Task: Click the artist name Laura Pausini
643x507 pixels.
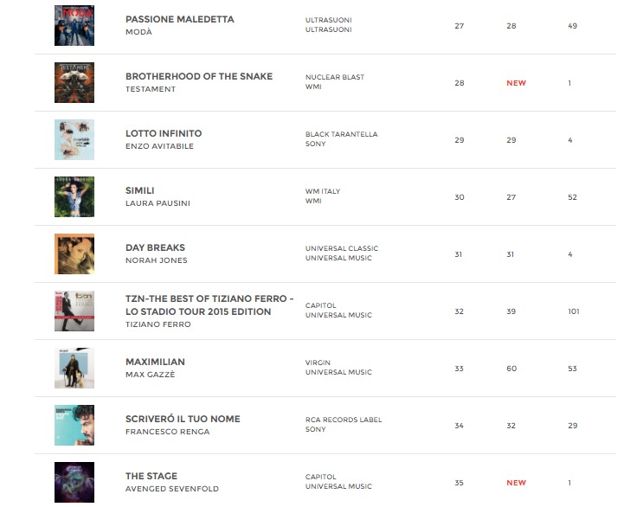Action: [x=158, y=203]
